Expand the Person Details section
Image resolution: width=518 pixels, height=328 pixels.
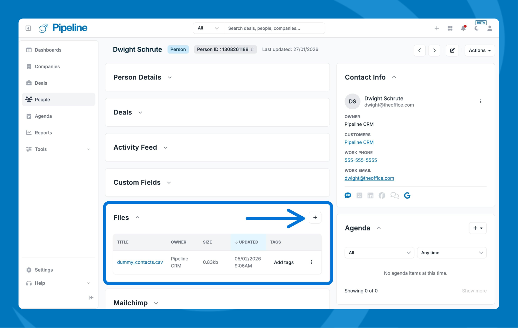click(170, 77)
